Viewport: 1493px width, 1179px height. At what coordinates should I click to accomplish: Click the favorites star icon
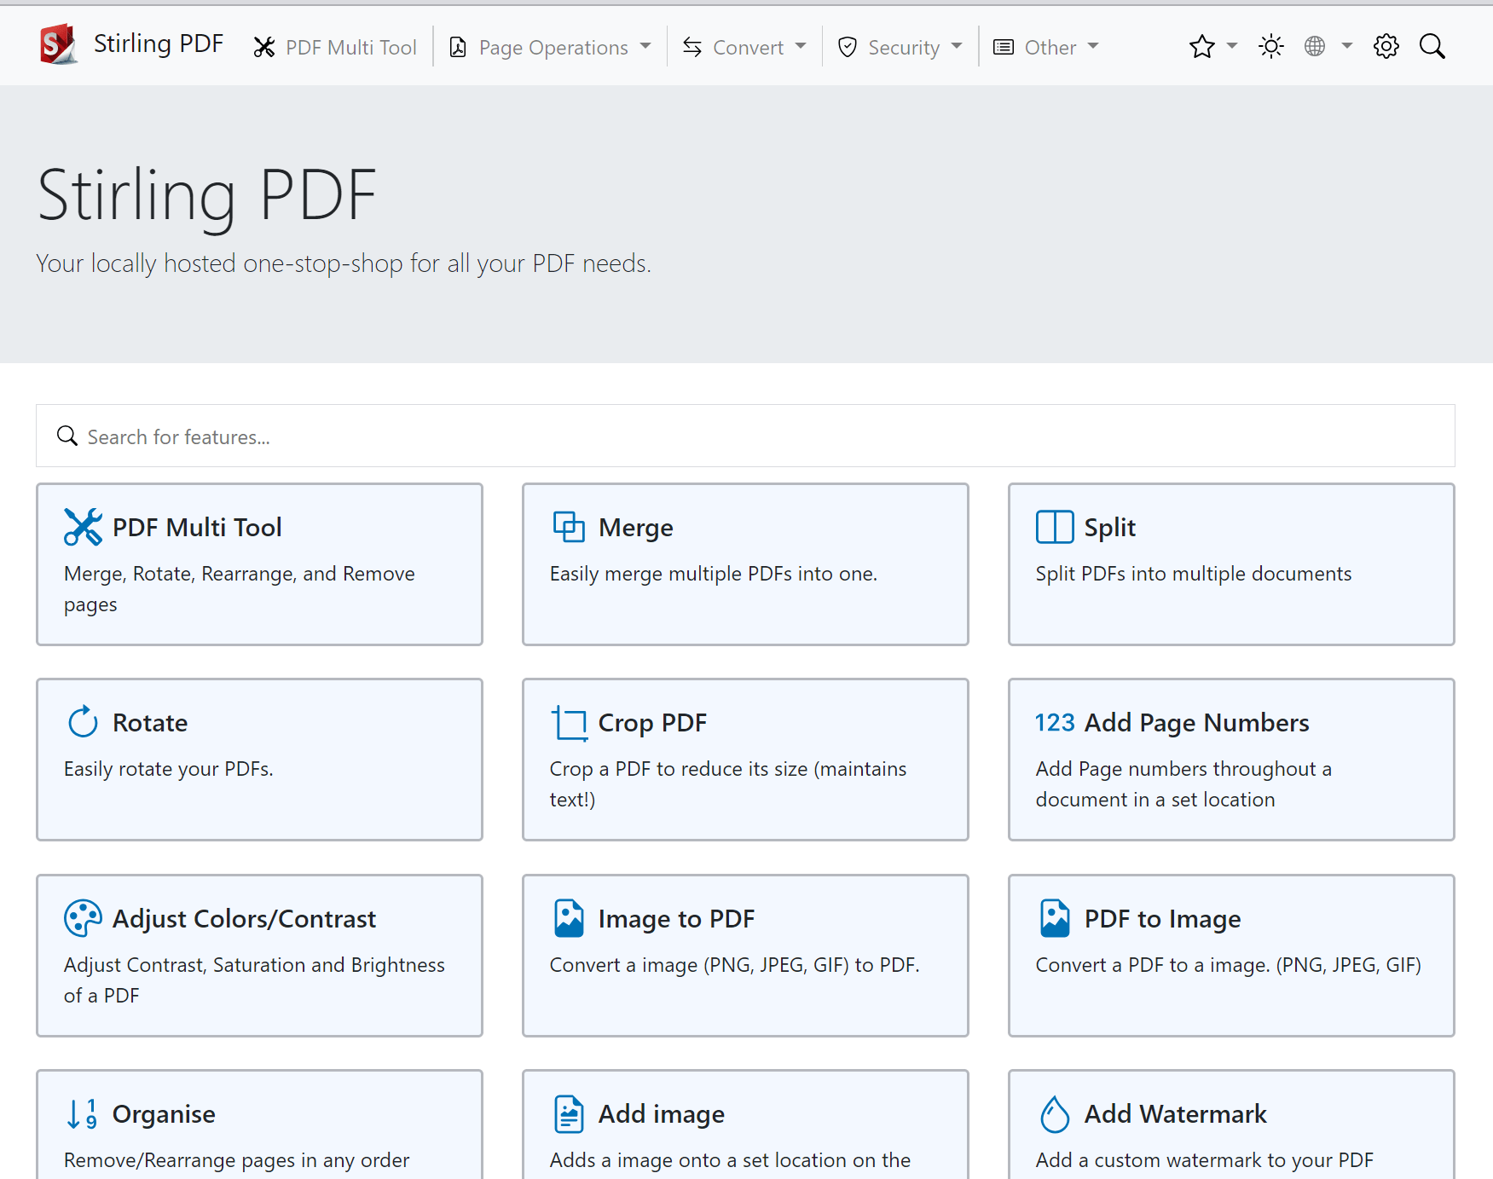(1202, 46)
